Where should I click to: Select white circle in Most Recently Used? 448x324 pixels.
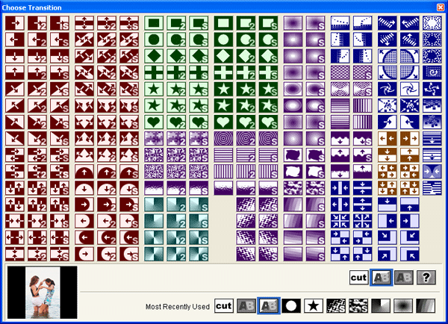[291, 306]
